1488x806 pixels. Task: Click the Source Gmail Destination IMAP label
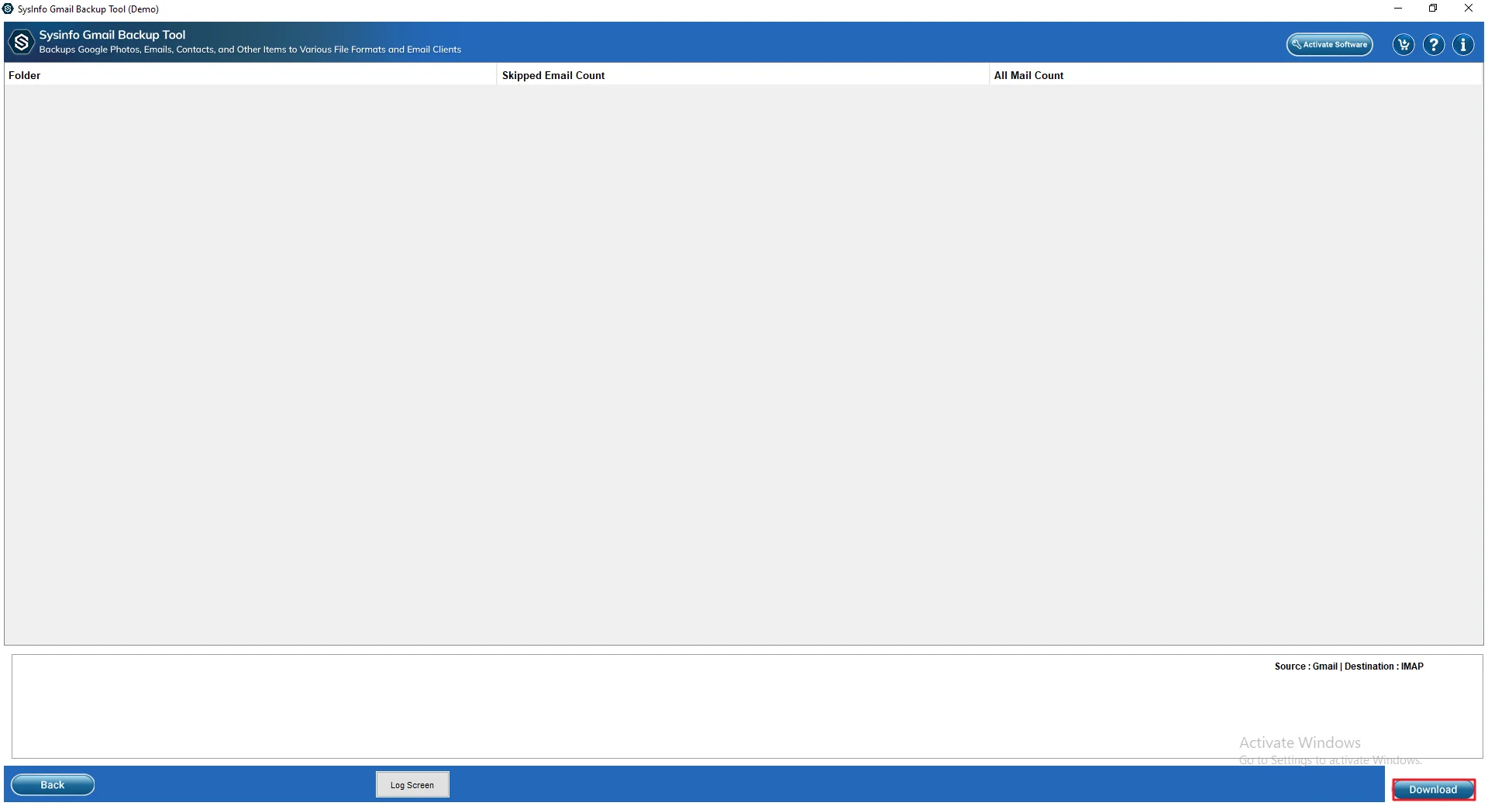point(1348,666)
